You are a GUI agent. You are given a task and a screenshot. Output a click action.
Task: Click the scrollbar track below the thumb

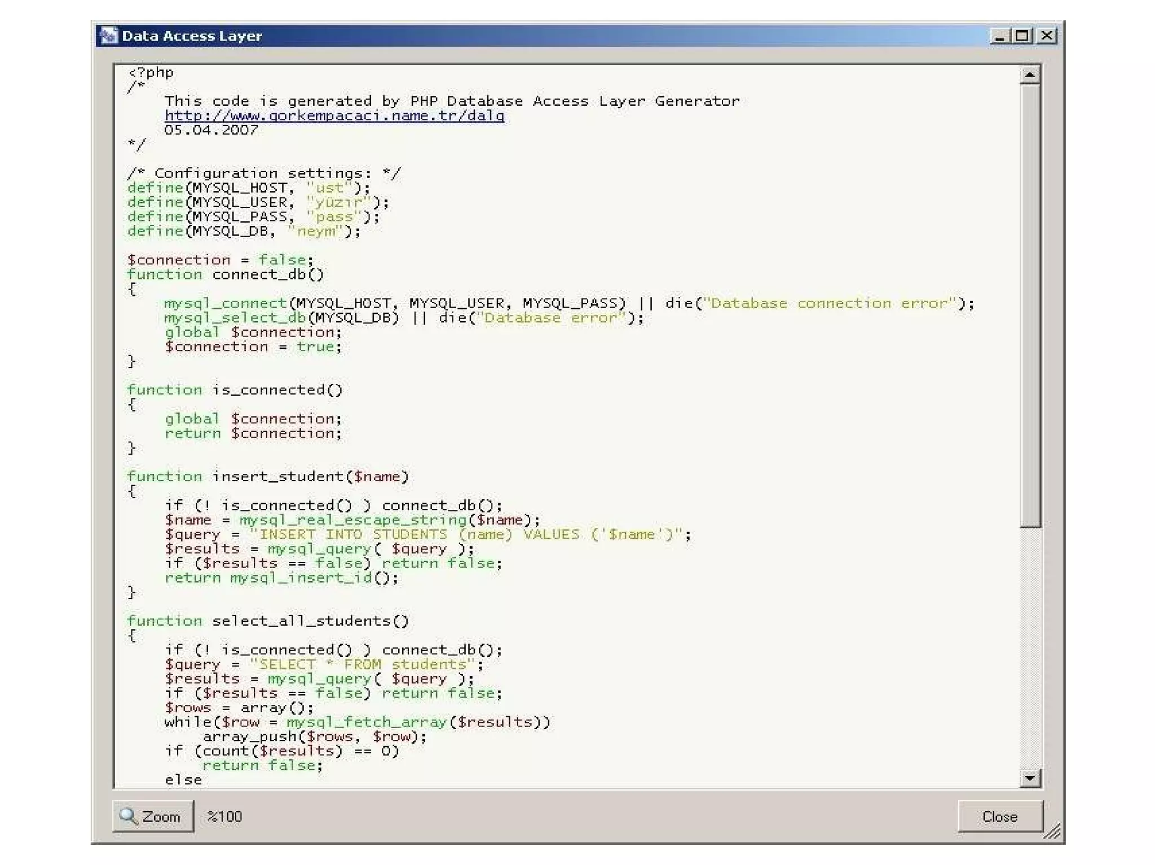1030,648
